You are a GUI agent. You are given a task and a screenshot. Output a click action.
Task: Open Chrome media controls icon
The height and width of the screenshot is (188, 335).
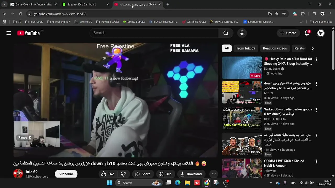[315, 14]
